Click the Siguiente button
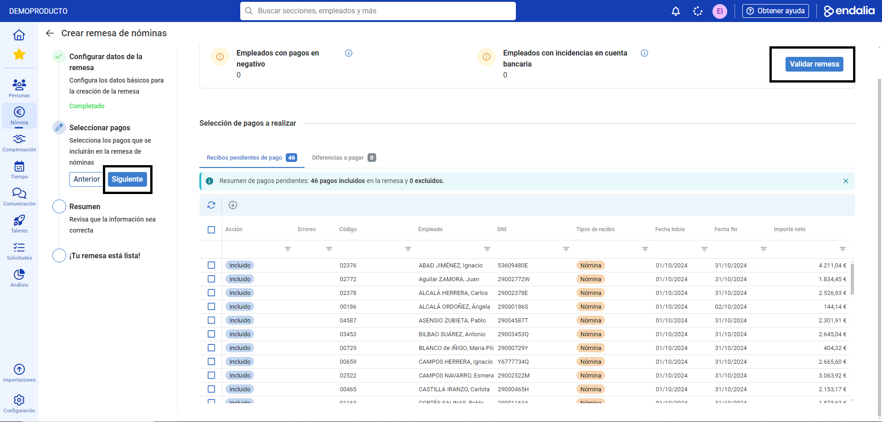882x422 pixels. pyautogui.click(x=127, y=179)
